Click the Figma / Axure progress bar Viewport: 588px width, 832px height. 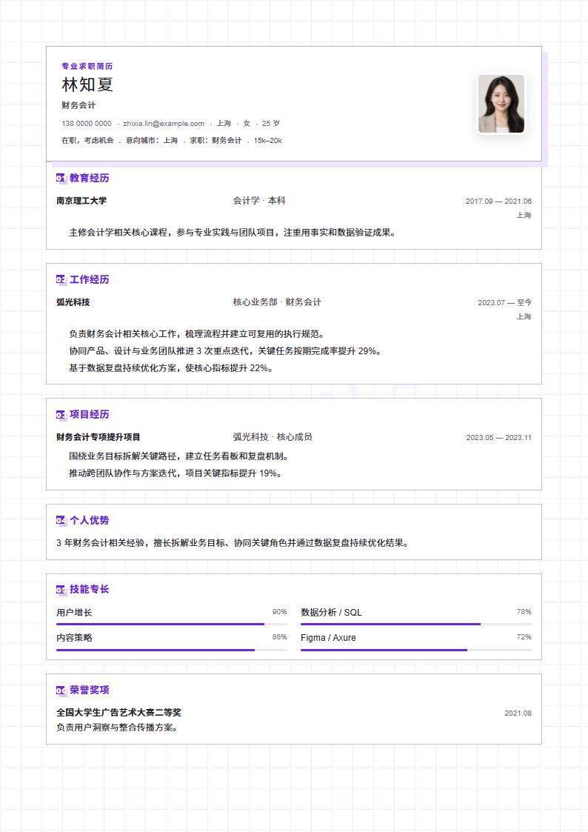416,650
